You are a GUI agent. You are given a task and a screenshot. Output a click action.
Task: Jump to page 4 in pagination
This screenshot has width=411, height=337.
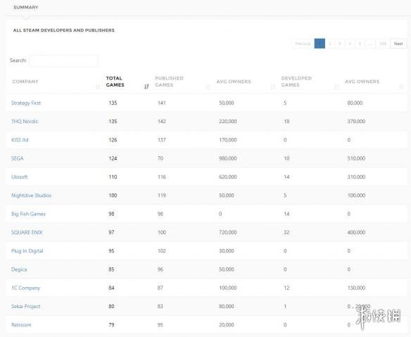coord(350,44)
